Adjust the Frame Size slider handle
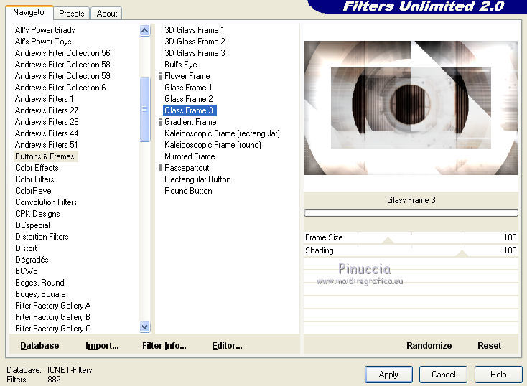 click(388, 240)
